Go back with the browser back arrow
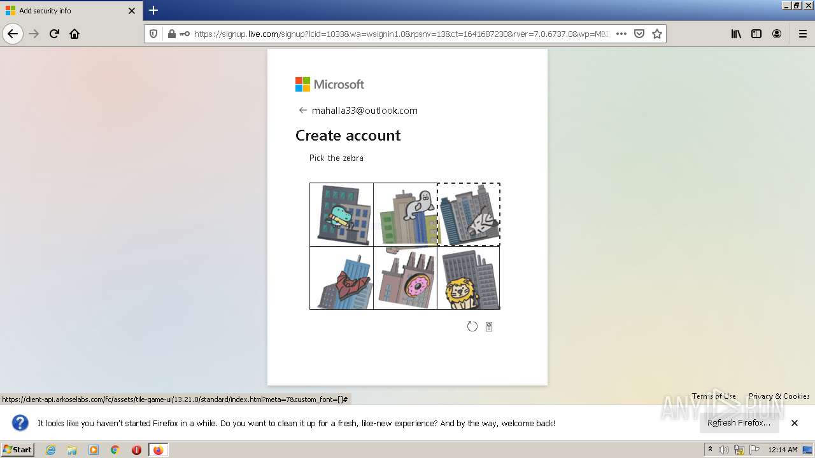The width and height of the screenshot is (815, 458). pyautogui.click(x=13, y=34)
